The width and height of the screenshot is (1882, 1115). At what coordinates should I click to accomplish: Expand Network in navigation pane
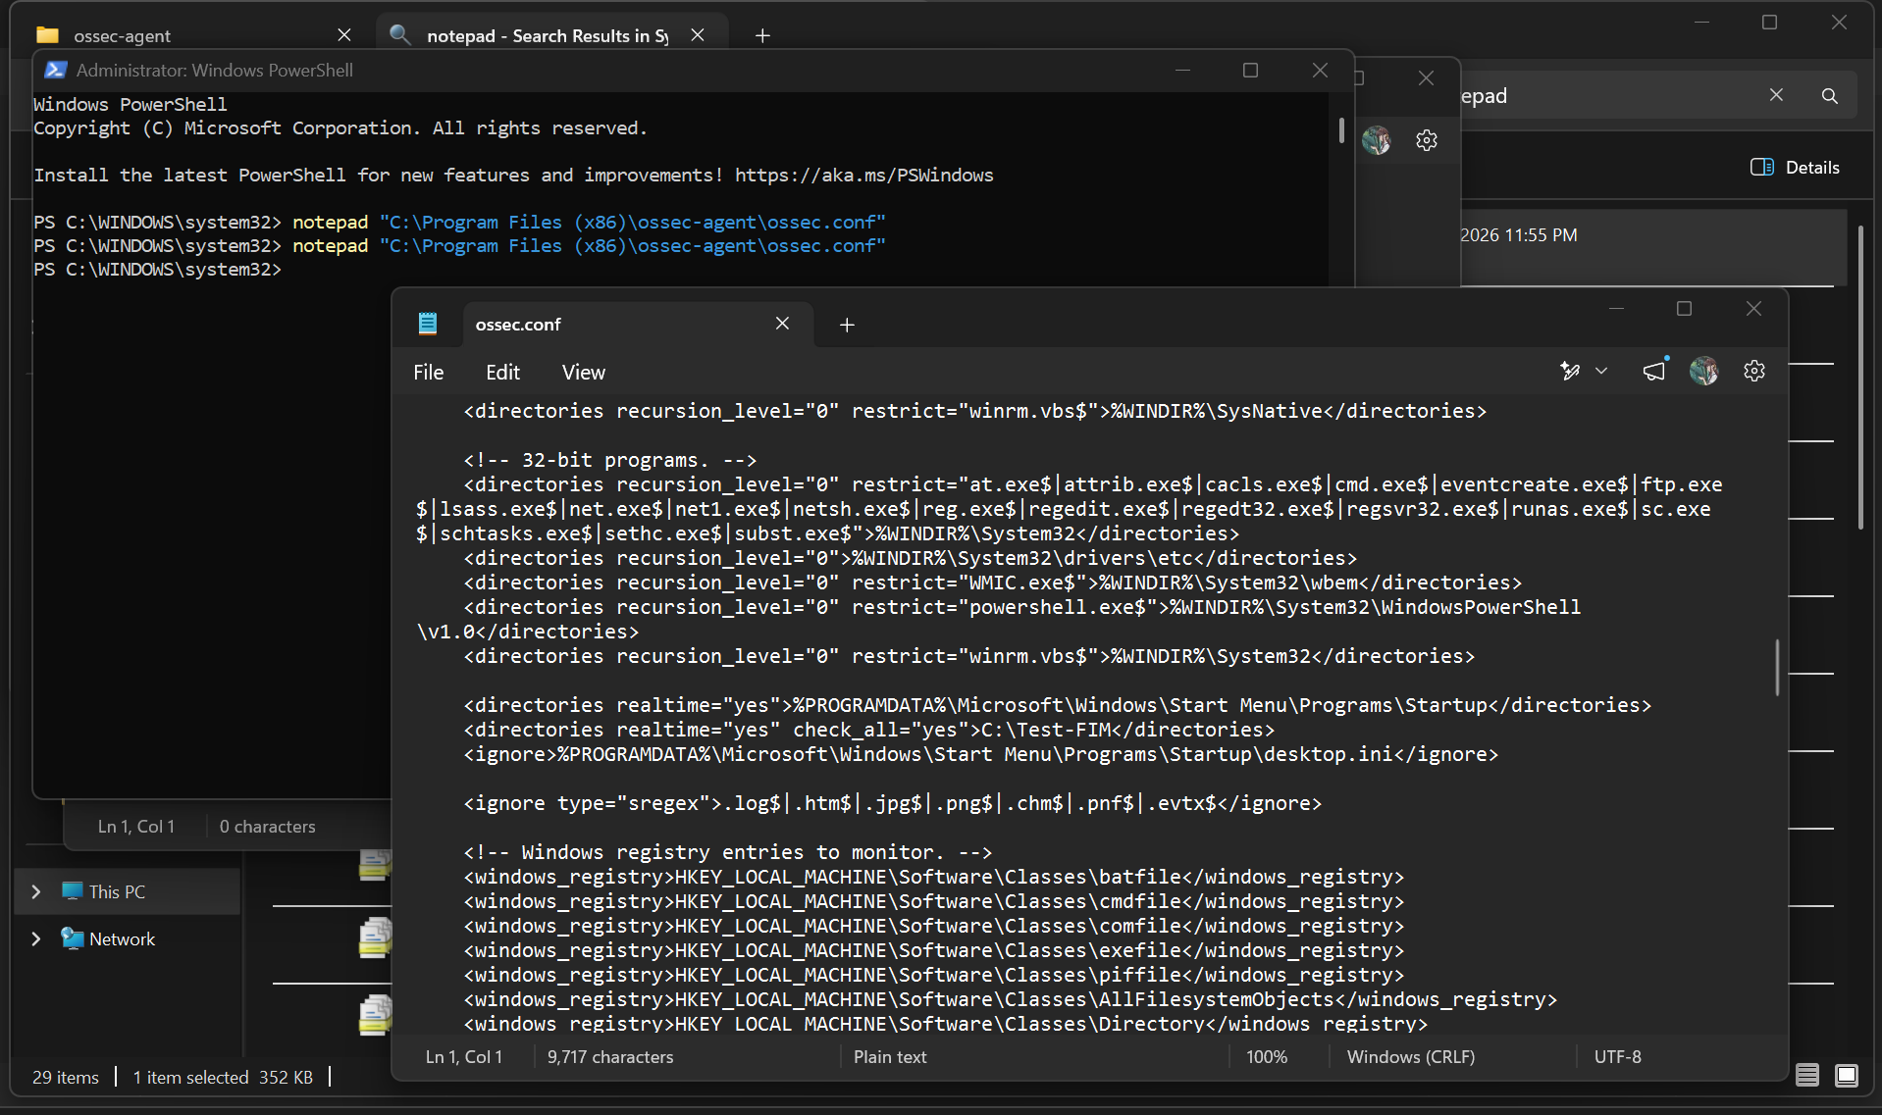point(36,938)
